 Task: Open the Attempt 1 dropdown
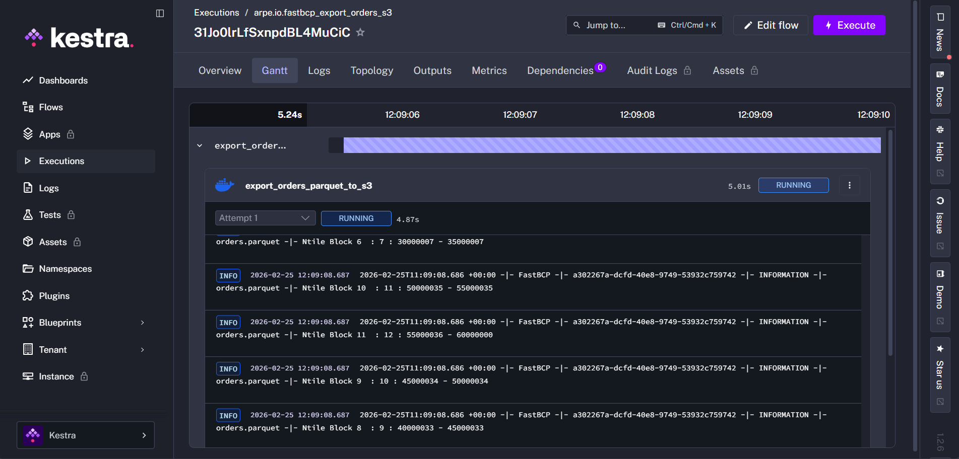pyautogui.click(x=265, y=218)
